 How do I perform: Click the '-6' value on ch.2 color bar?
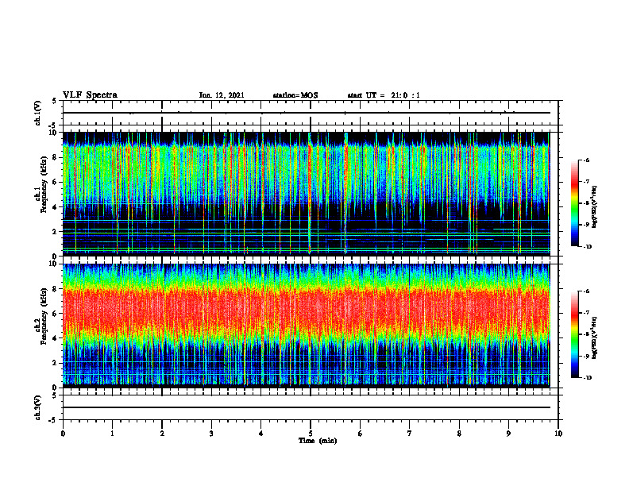[x=586, y=291]
